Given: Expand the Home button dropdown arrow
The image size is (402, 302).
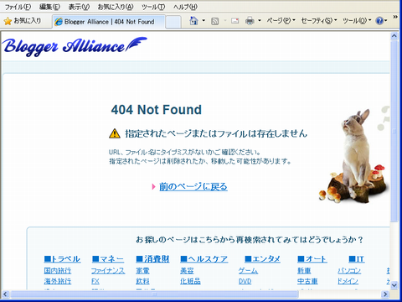Looking at the screenshot, I should coord(204,21).
